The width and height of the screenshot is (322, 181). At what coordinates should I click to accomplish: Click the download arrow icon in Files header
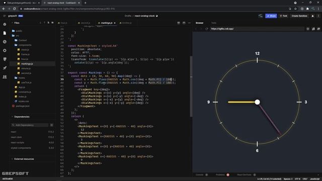[x=40, y=23]
